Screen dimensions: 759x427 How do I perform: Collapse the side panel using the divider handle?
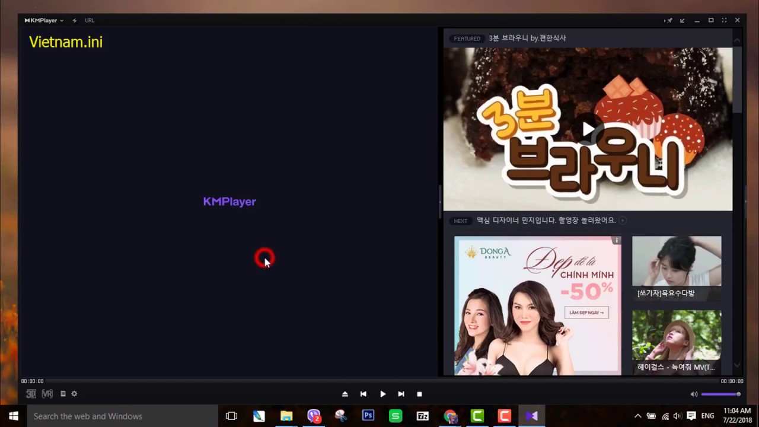click(441, 202)
